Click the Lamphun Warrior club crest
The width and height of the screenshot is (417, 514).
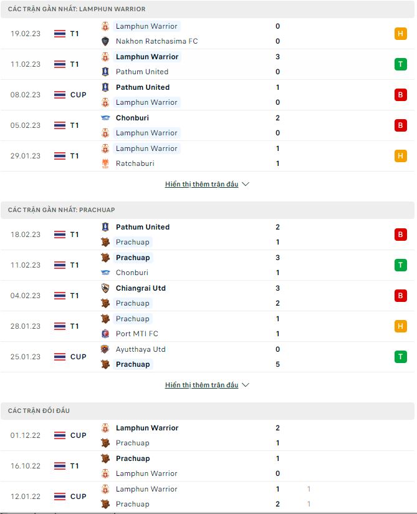(x=105, y=27)
